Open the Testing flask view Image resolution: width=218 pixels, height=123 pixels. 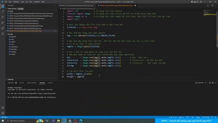click(3, 33)
